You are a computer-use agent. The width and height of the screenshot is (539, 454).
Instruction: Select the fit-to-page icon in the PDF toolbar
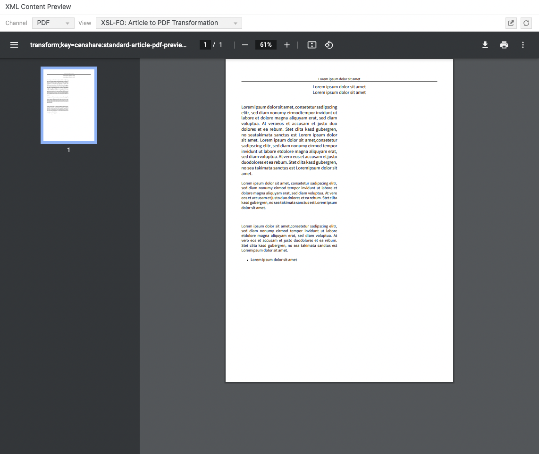pos(312,45)
